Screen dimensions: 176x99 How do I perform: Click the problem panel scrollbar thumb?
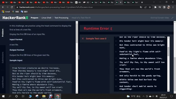(x=77, y=34)
